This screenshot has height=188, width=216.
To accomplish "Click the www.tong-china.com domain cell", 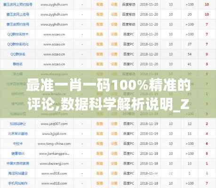I will 54,144.
